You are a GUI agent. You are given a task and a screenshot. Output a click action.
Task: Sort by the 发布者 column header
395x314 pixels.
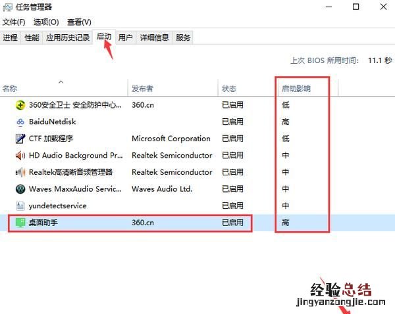pyautogui.click(x=142, y=89)
